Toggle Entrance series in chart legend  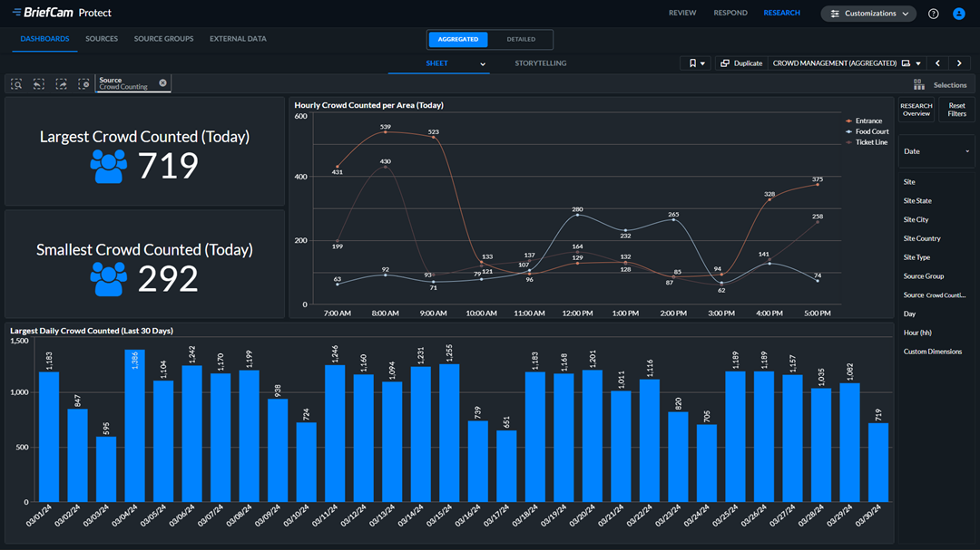pyautogui.click(x=867, y=121)
